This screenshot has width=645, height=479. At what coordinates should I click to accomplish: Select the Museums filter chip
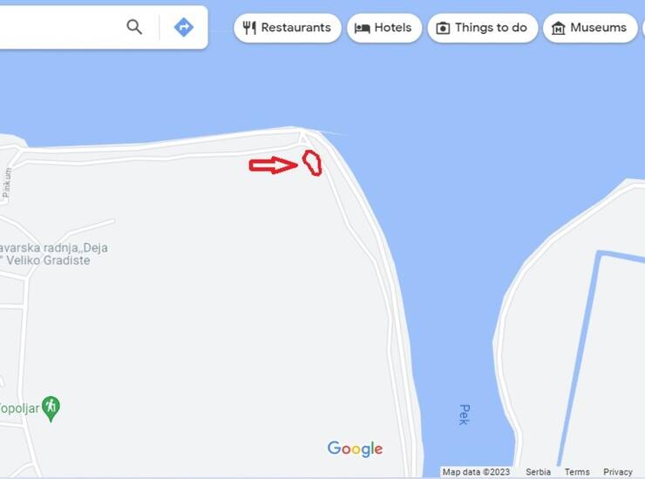pyautogui.click(x=590, y=28)
